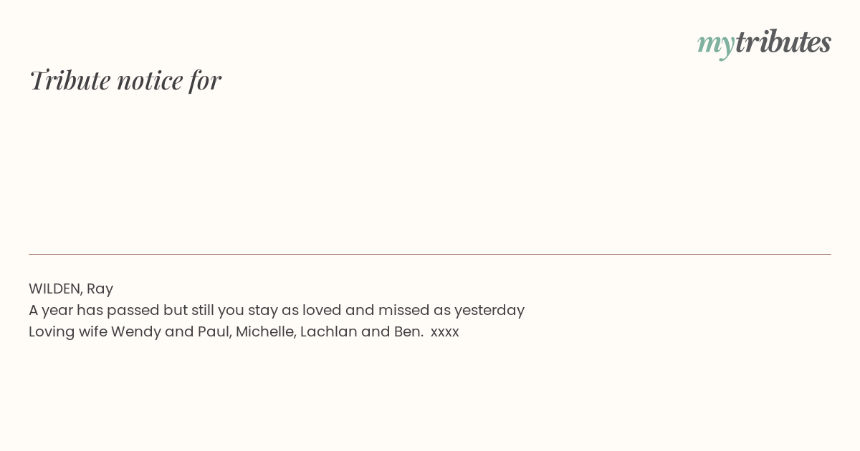Click the "xxxx" kisses at line end
The image size is (860, 451).
click(445, 333)
